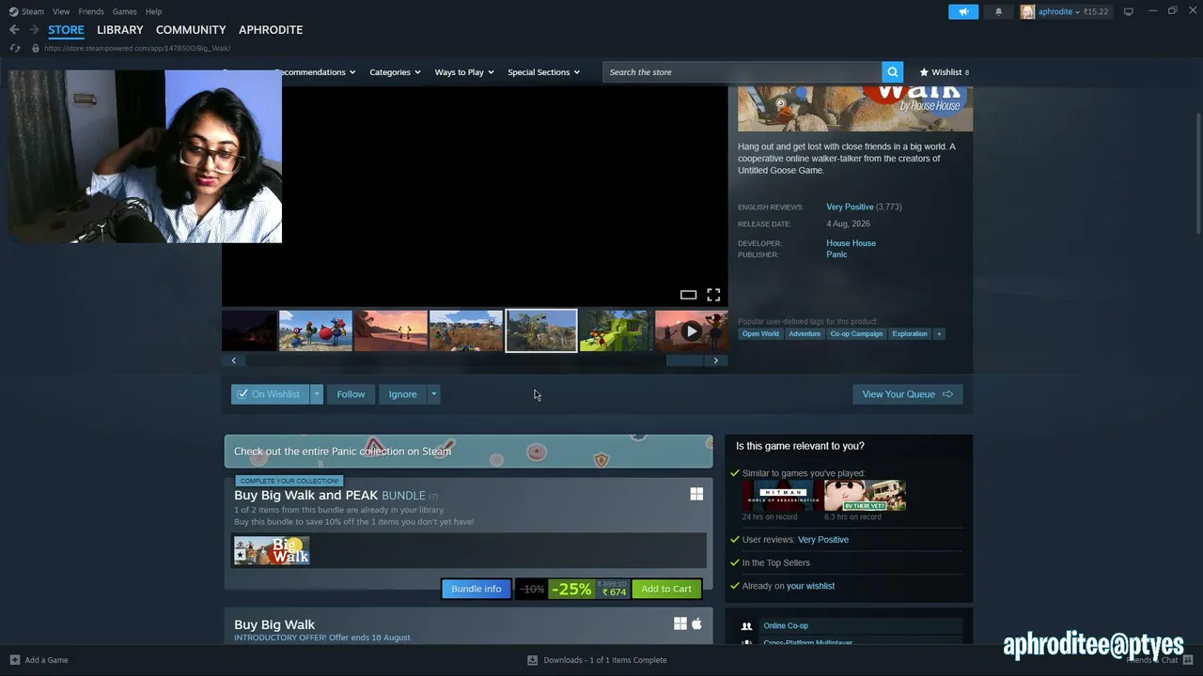Open 'your wishlist' link in relevance panel
The width and height of the screenshot is (1203, 676).
pos(810,586)
